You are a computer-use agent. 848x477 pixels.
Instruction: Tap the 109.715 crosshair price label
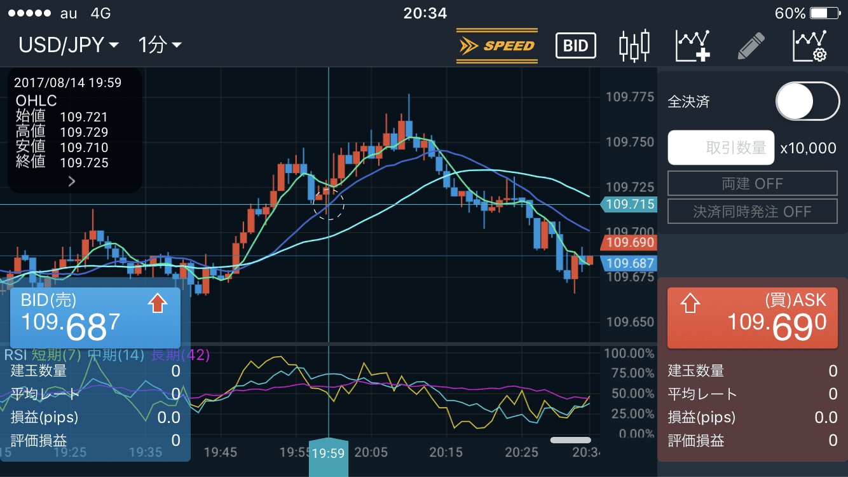click(627, 204)
